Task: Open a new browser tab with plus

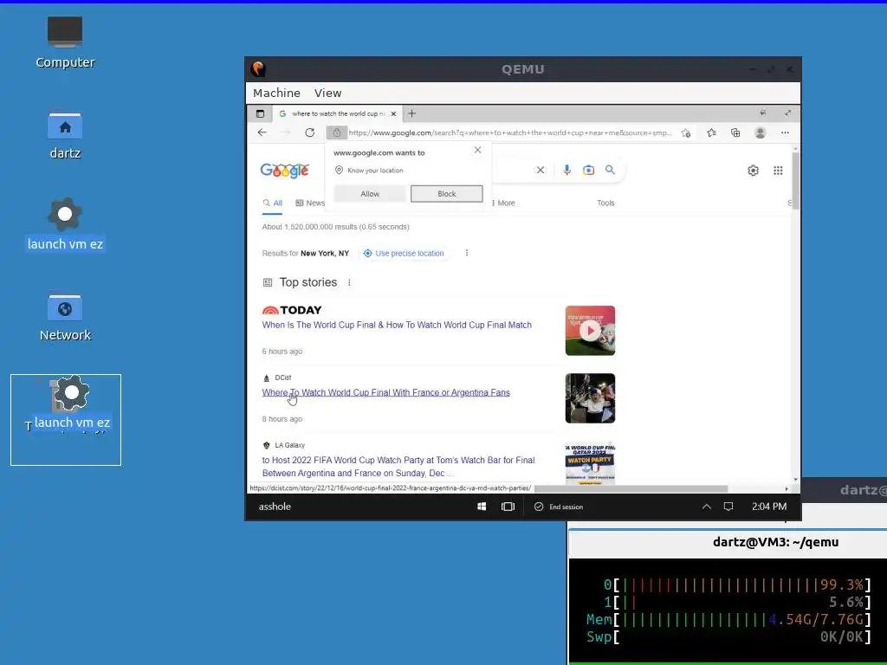Action: pyautogui.click(x=411, y=113)
